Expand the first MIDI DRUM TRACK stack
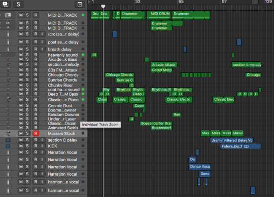The height and width of the screenshot is (197, 274). (1, 15)
